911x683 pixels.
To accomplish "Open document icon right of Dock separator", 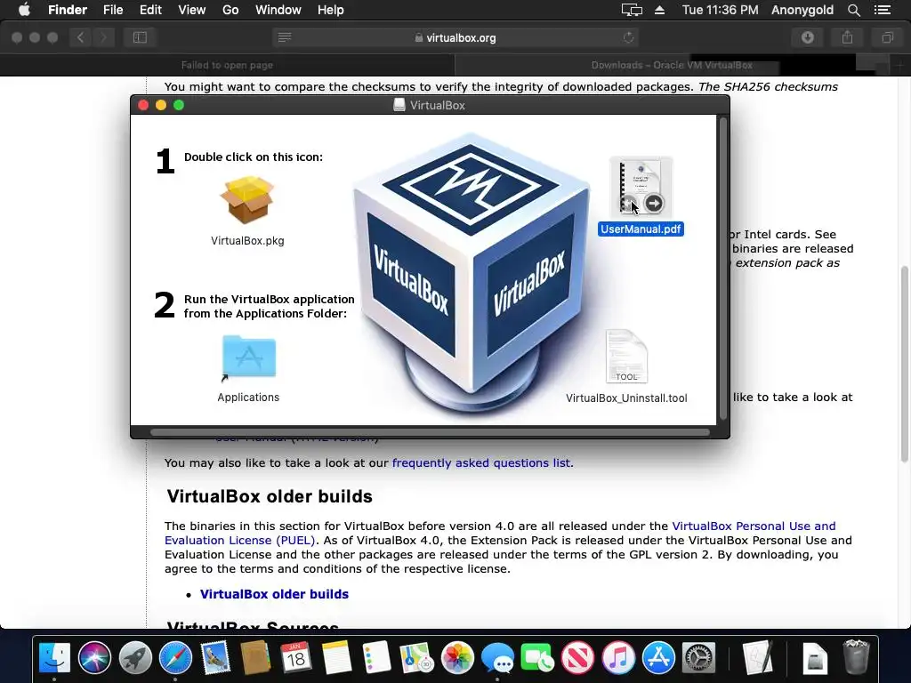I will tap(815, 658).
